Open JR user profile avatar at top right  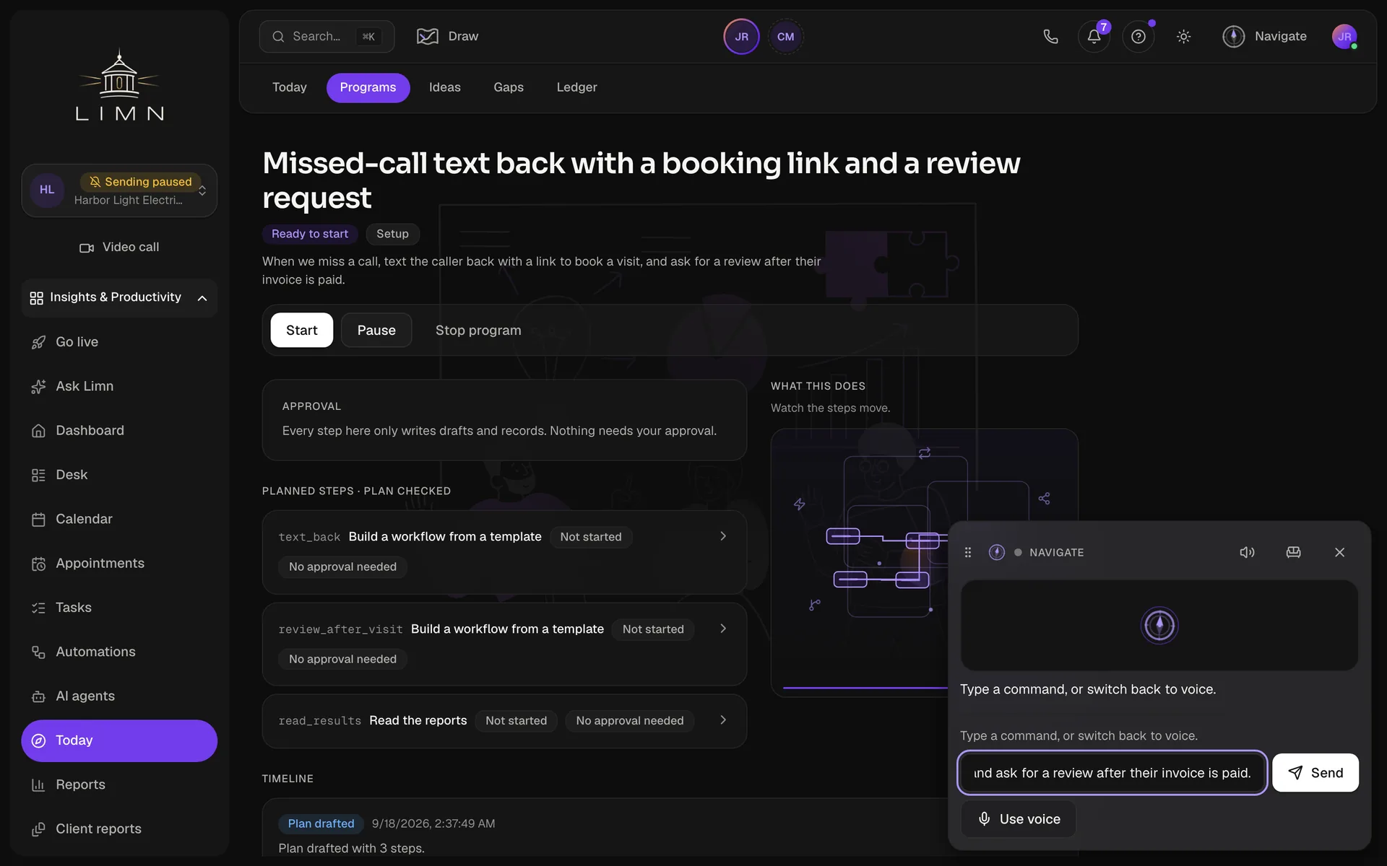click(1344, 36)
